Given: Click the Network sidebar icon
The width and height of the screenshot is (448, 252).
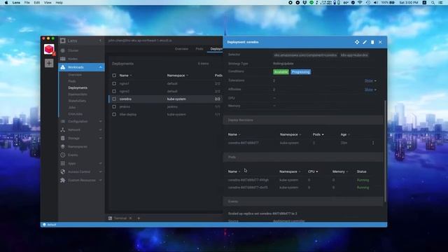Looking at the screenshot, I should pyautogui.click(x=63, y=129).
